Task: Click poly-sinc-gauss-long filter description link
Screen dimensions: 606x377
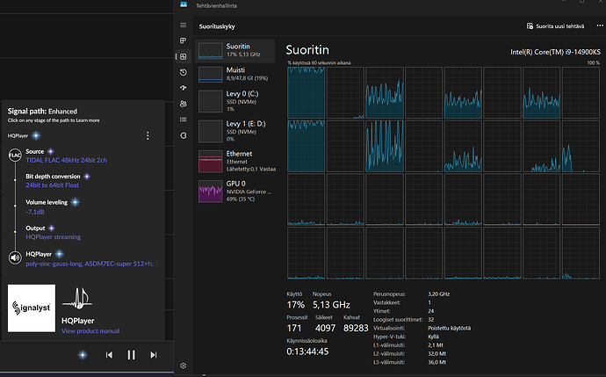Action: (x=91, y=264)
